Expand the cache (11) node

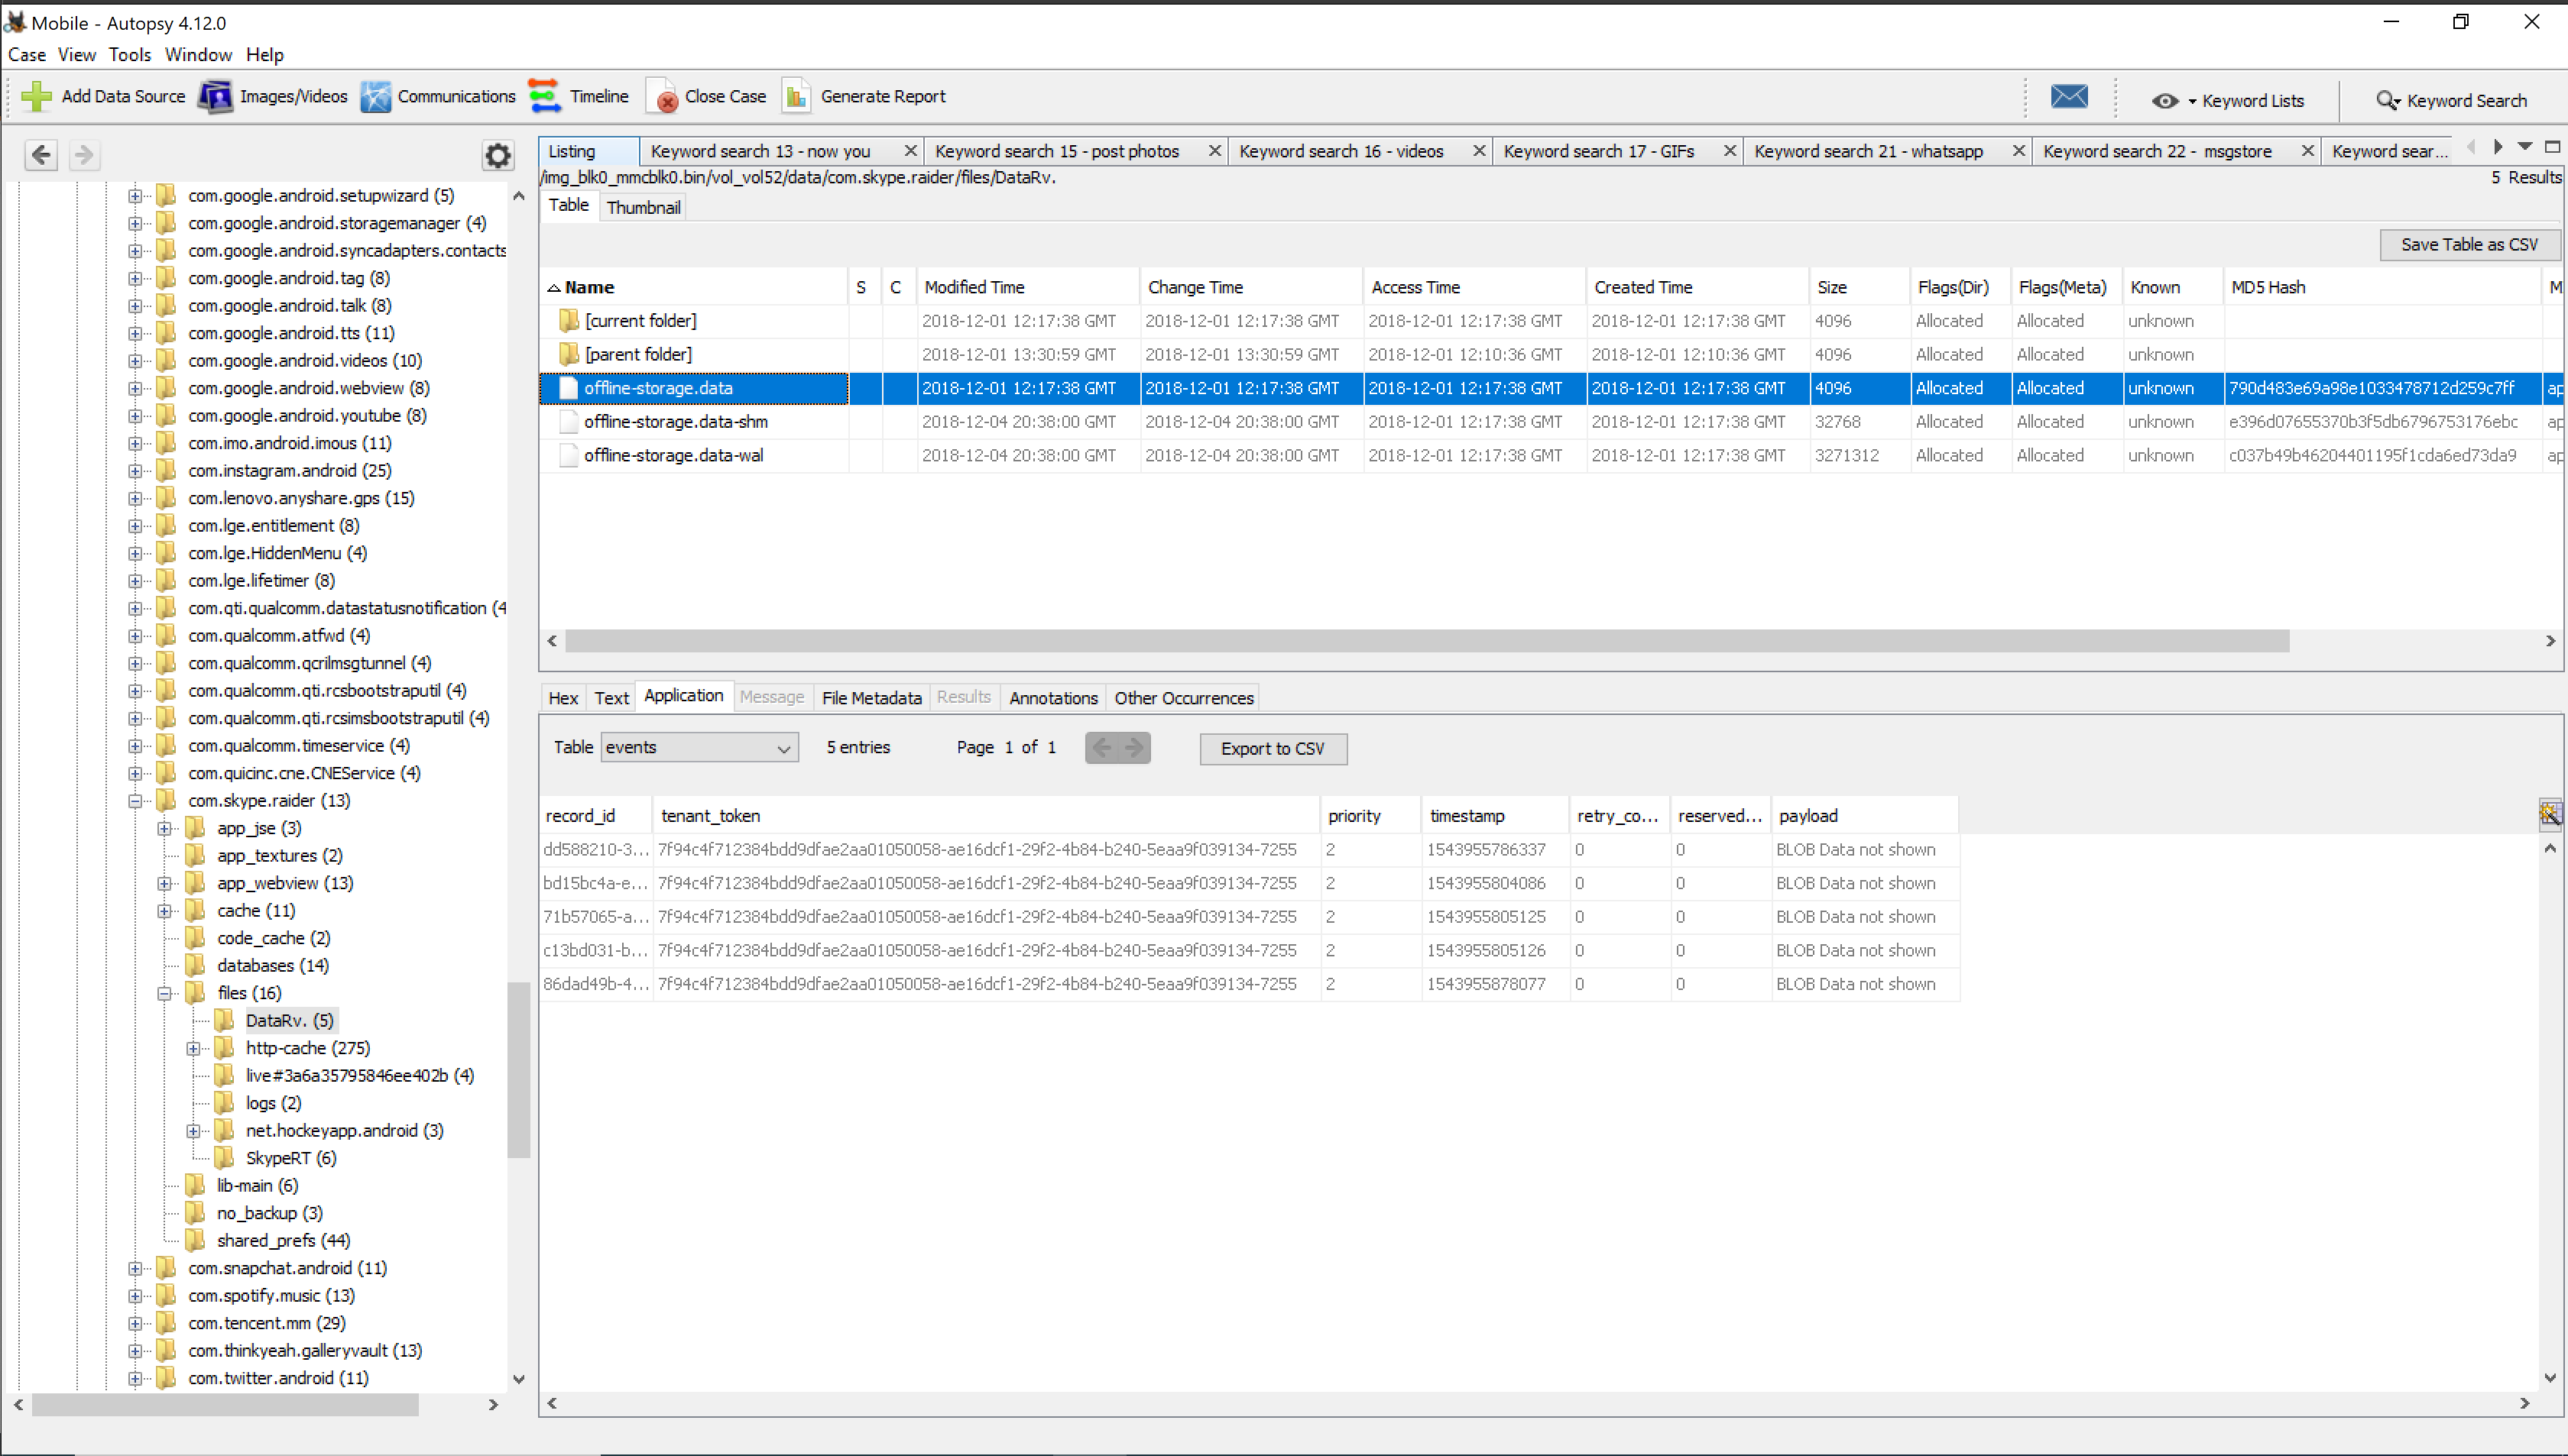(x=164, y=911)
